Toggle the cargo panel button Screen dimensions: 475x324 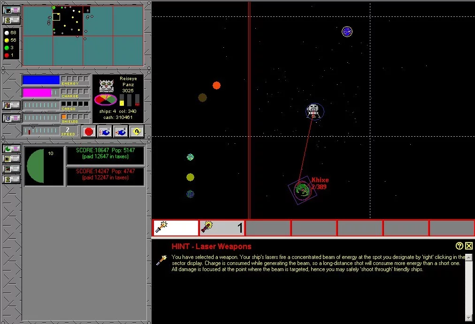[11, 105]
